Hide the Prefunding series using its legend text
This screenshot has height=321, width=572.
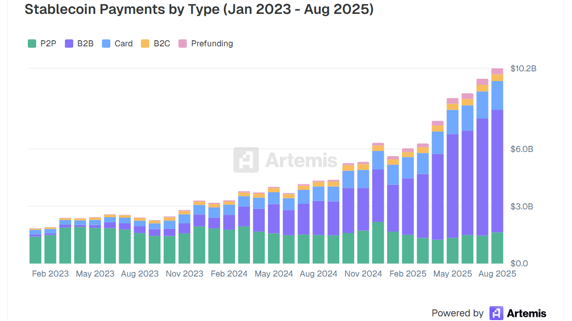tap(212, 44)
